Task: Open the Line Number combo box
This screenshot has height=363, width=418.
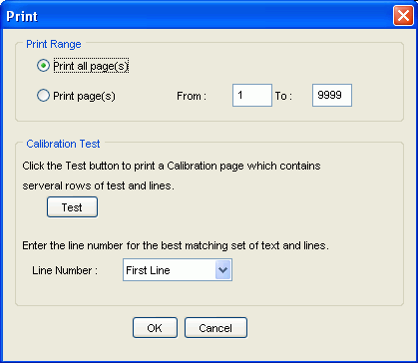Action: [x=178, y=270]
